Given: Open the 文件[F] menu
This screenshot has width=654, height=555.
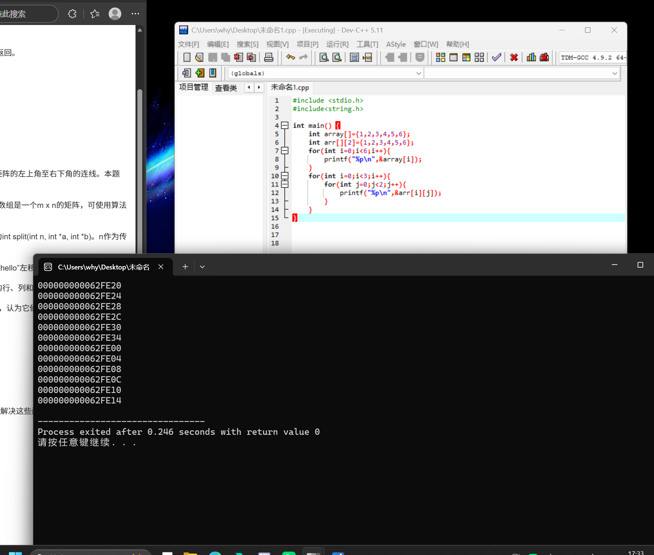Looking at the screenshot, I should point(189,44).
